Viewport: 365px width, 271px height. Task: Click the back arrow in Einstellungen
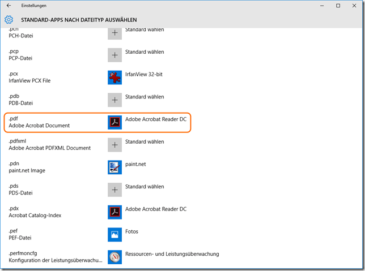click(x=9, y=6)
